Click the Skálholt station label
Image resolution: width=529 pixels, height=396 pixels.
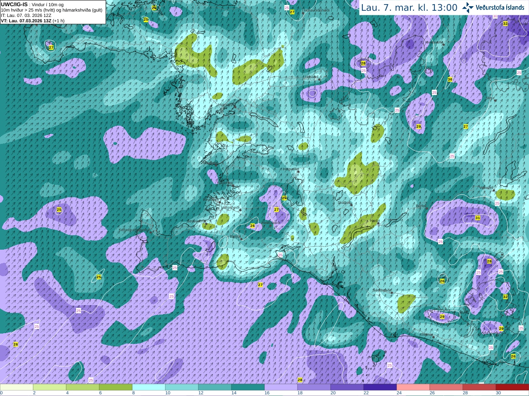[x=344, y=203]
